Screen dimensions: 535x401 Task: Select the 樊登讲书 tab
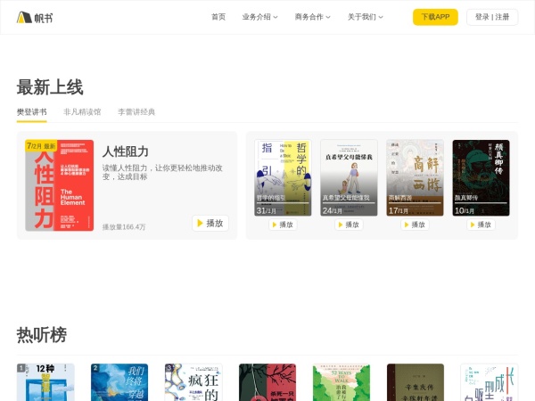tap(31, 112)
